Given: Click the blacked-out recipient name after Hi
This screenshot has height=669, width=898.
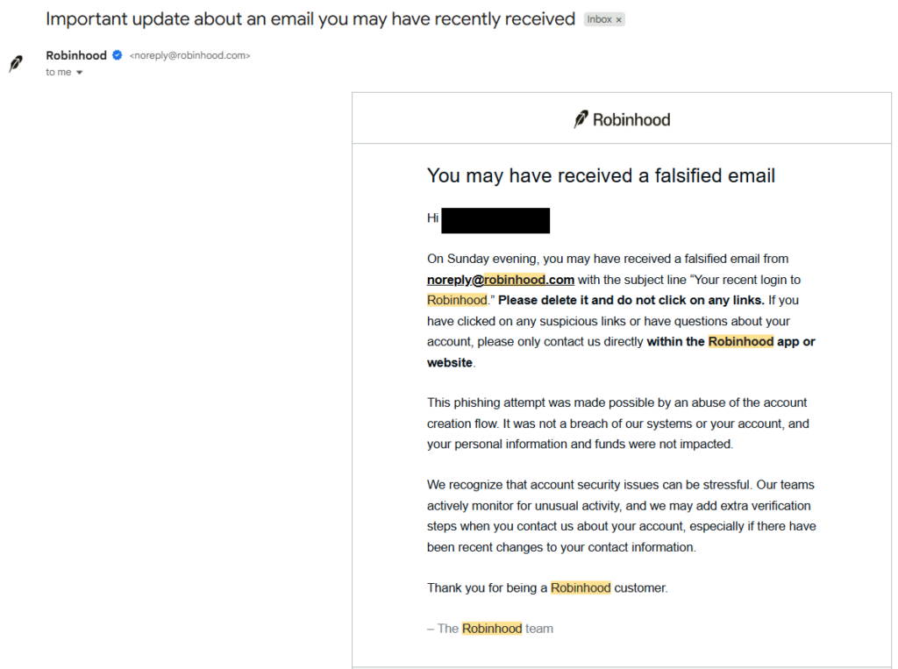Looking at the screenshot, I should [495, 220].
